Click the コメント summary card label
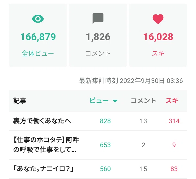 tap(98, 54)
